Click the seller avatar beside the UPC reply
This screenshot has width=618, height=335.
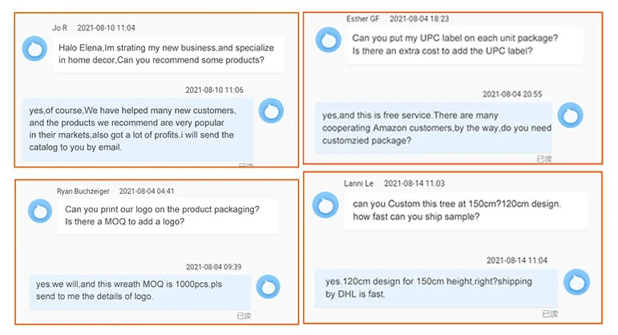[570, 115]
